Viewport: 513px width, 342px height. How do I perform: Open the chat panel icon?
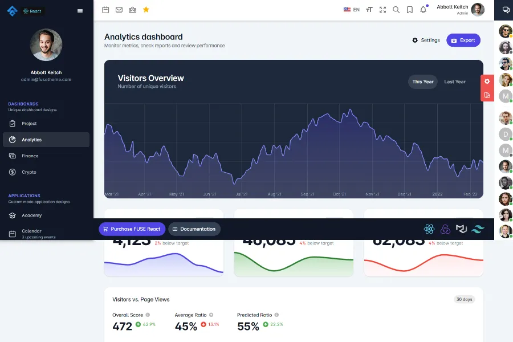[x=506, y=10]
